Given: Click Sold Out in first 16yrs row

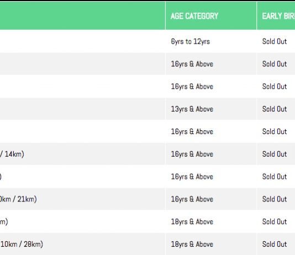Looking at the screenshot, I should 275,64.
